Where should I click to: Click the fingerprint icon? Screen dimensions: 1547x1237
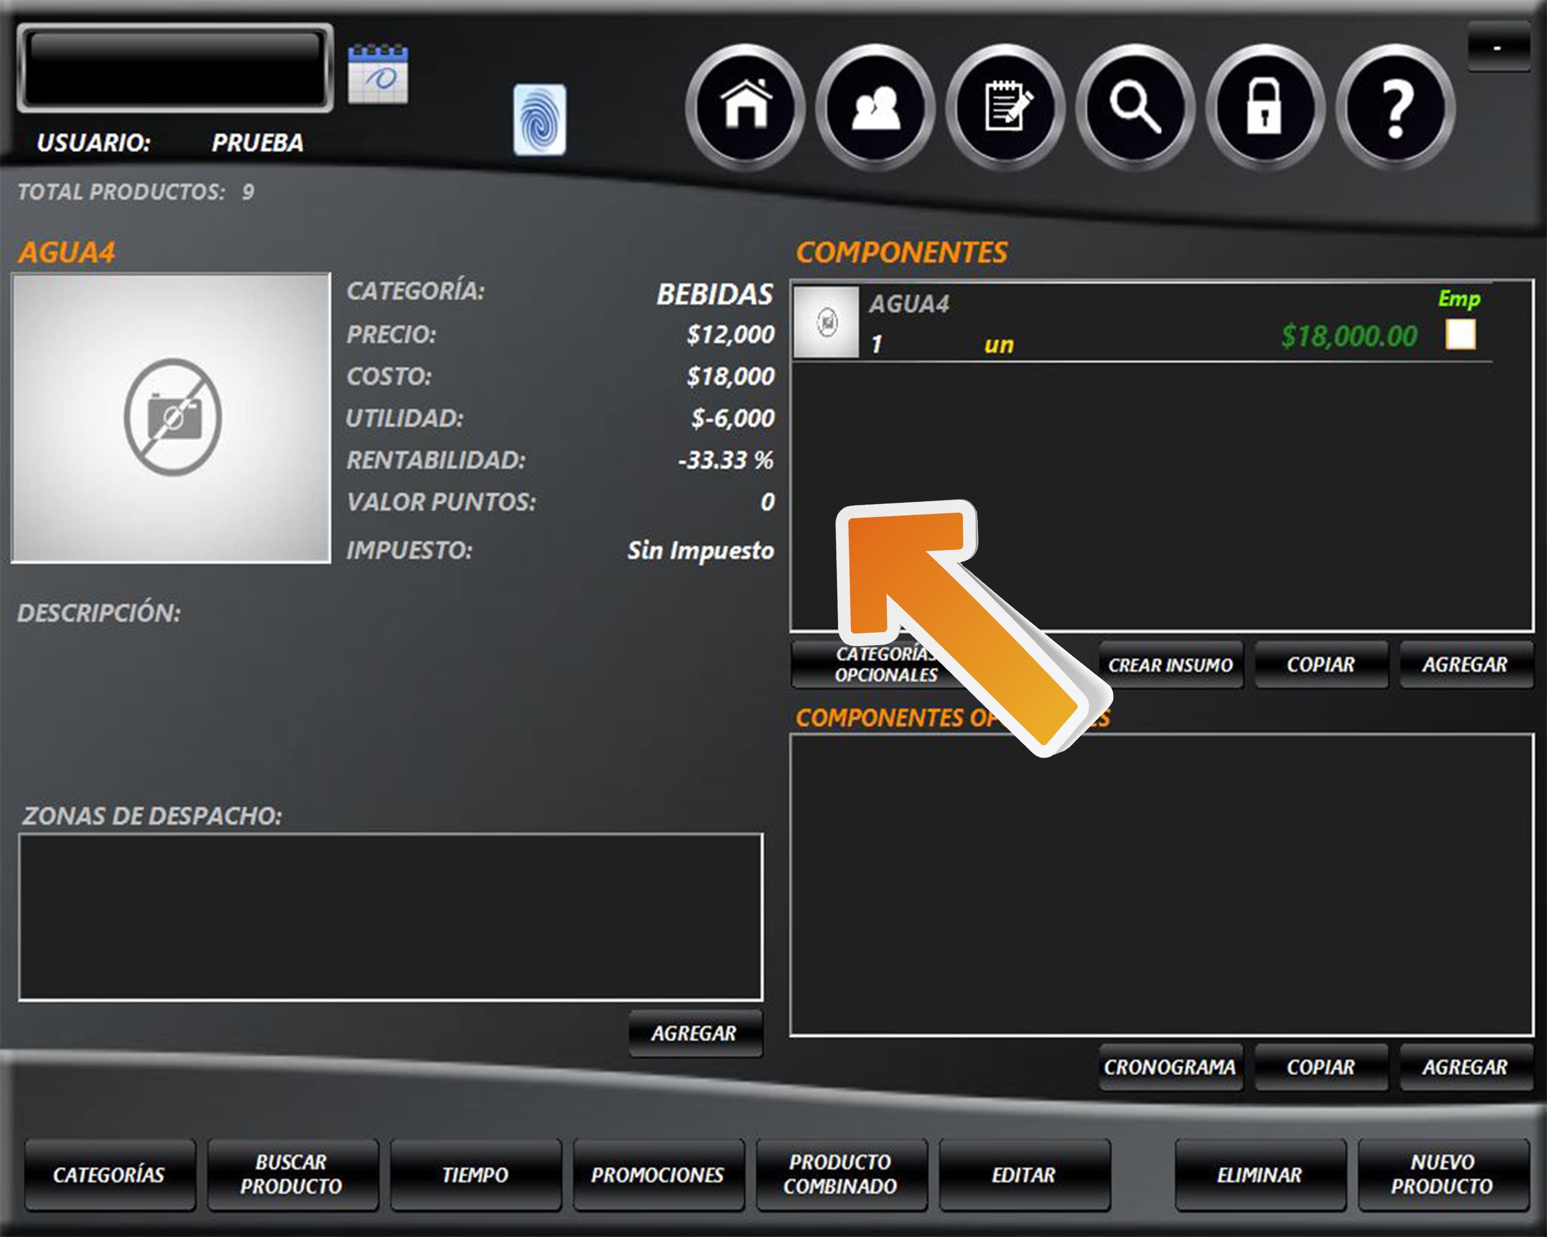tap(539, 120)
